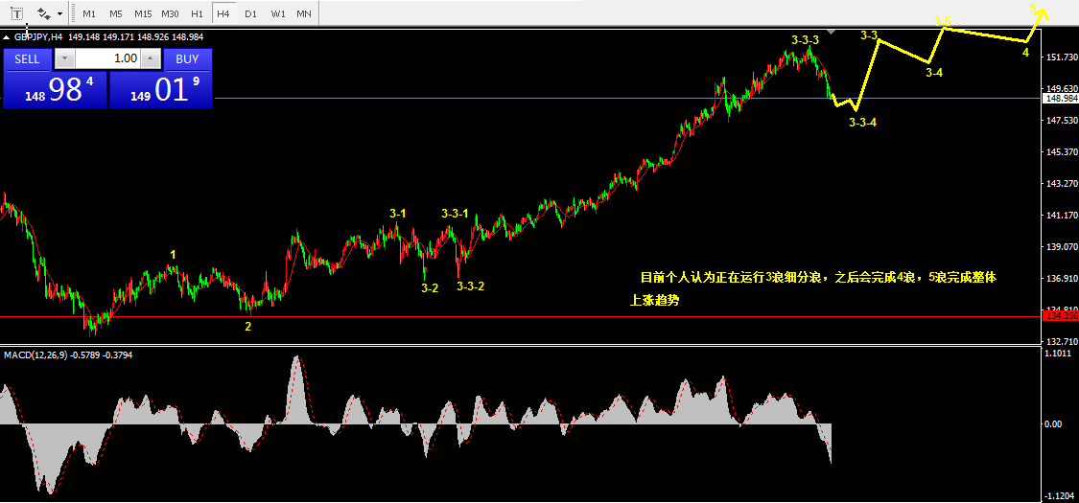Image resolution: width=1079 pixels, height=503 pixels.
Task: Select the Chinese analysis comment text
Action: (x=813, y=288)
